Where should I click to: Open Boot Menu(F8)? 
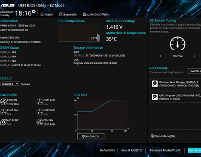(163, 136)
